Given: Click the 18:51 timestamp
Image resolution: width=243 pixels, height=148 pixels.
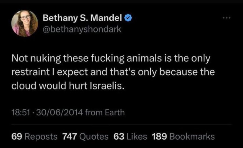Looking at the screenshot, I should 19,112.
